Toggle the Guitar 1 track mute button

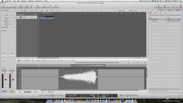pos(33,17)
